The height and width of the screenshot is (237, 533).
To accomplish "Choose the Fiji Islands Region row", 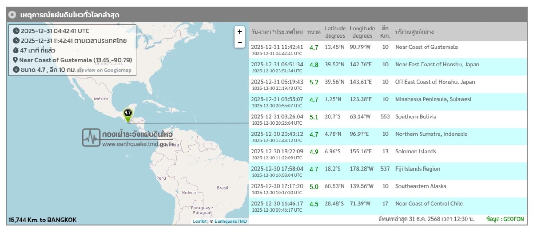I will pyautogui.click(x=418, y=169).
